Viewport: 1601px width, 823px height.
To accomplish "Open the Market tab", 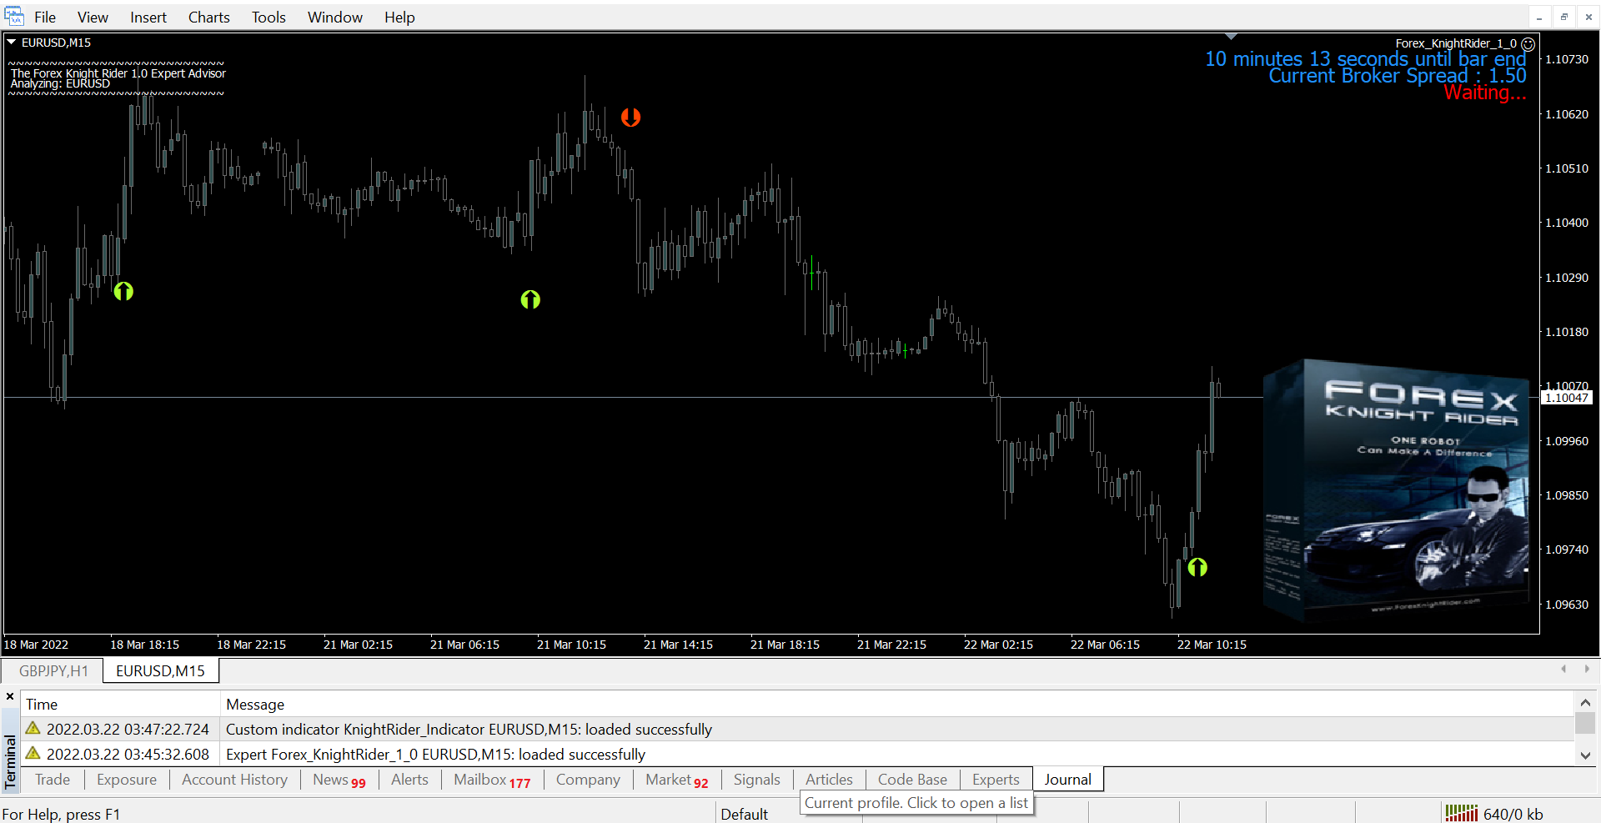I will coord(677,780).
